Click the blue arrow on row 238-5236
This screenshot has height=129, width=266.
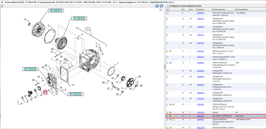(171, 105)
